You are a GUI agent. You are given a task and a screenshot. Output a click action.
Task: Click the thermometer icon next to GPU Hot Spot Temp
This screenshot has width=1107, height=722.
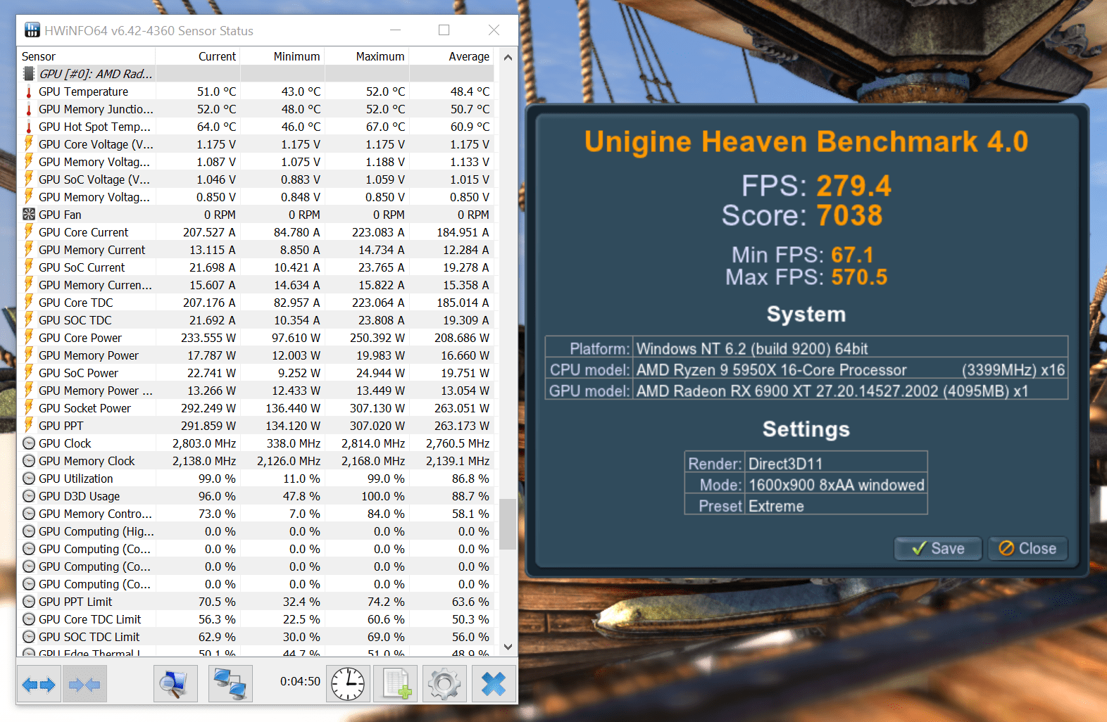[29, 127]
